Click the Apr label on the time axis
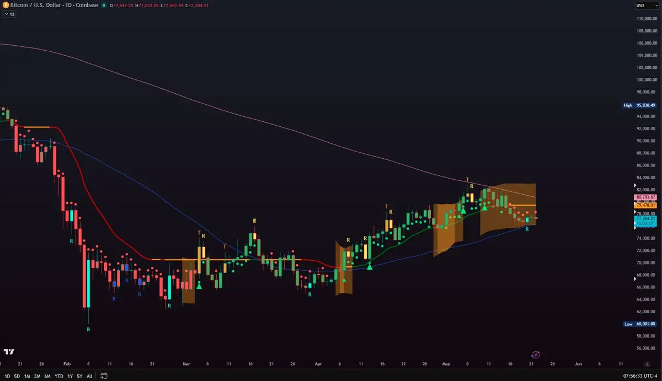Viewport: 662px width, 381px height. click(x=317, y=364)
